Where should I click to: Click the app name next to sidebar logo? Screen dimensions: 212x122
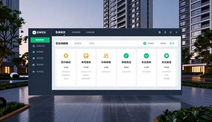pyautogui.click(x=41, y=32)
